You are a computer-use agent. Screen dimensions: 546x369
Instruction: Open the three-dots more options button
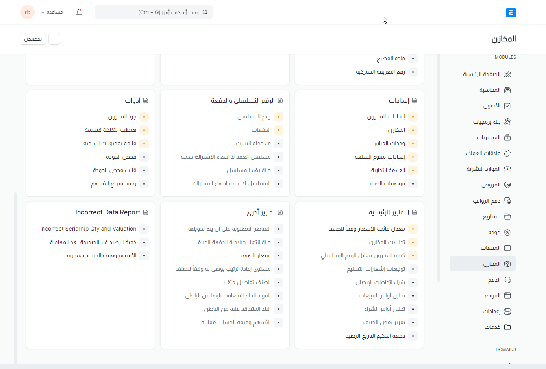click(x=54, y=39)
